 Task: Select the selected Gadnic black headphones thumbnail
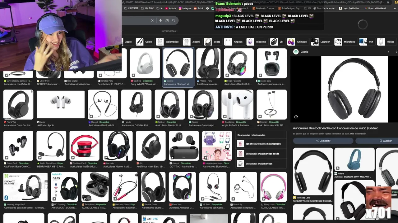(x=178, y=63)
